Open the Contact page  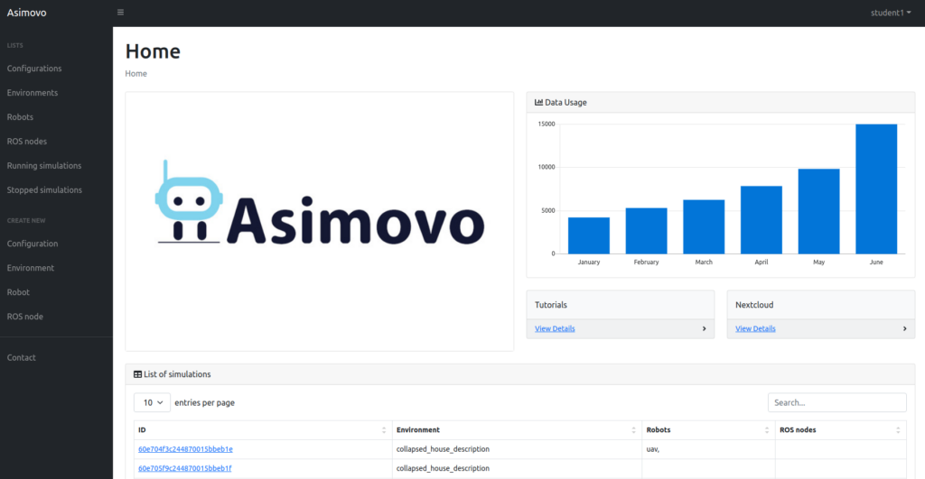point(22,357)
